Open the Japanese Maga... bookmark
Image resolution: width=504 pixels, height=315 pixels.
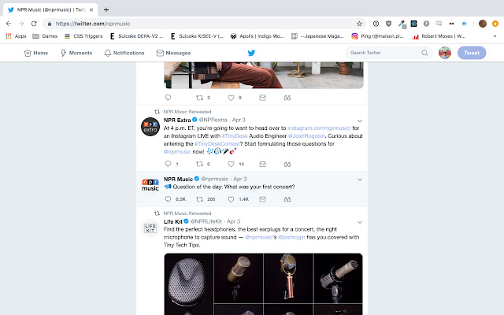pos(317,36)
